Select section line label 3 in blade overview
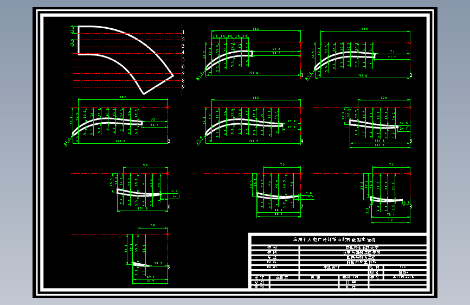Screen dimensions: 470x305 click(x=183, y=46)
